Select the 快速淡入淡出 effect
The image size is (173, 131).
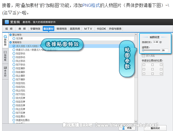(x=14, y=50)
